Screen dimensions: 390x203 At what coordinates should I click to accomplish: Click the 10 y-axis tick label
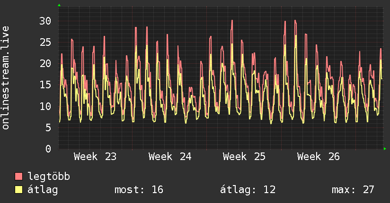pos(45,107)
